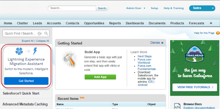Click the Build App heading text
The image size is (220, 109).
click(92, 52)
